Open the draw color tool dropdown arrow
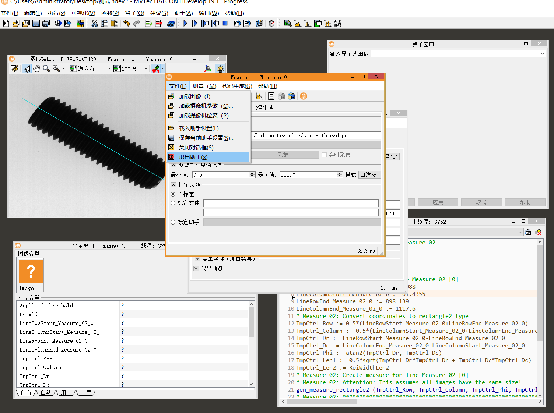 pyautogui.click(x=162, y=68)
